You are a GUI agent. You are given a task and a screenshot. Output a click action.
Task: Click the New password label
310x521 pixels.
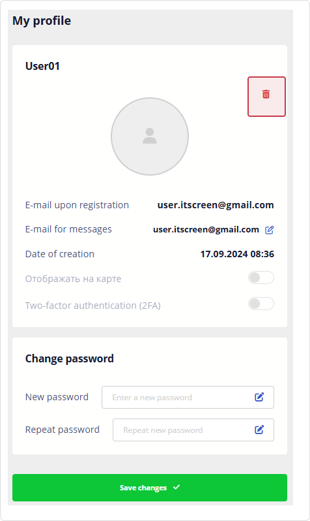57,397
